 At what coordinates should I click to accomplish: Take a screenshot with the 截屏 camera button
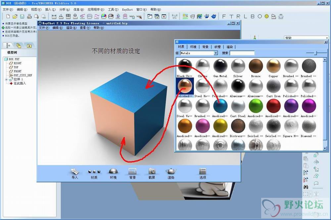click(x=152, y=174)
